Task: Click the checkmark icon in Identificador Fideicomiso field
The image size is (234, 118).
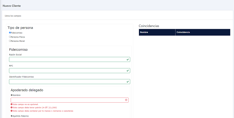Action: 128,82
